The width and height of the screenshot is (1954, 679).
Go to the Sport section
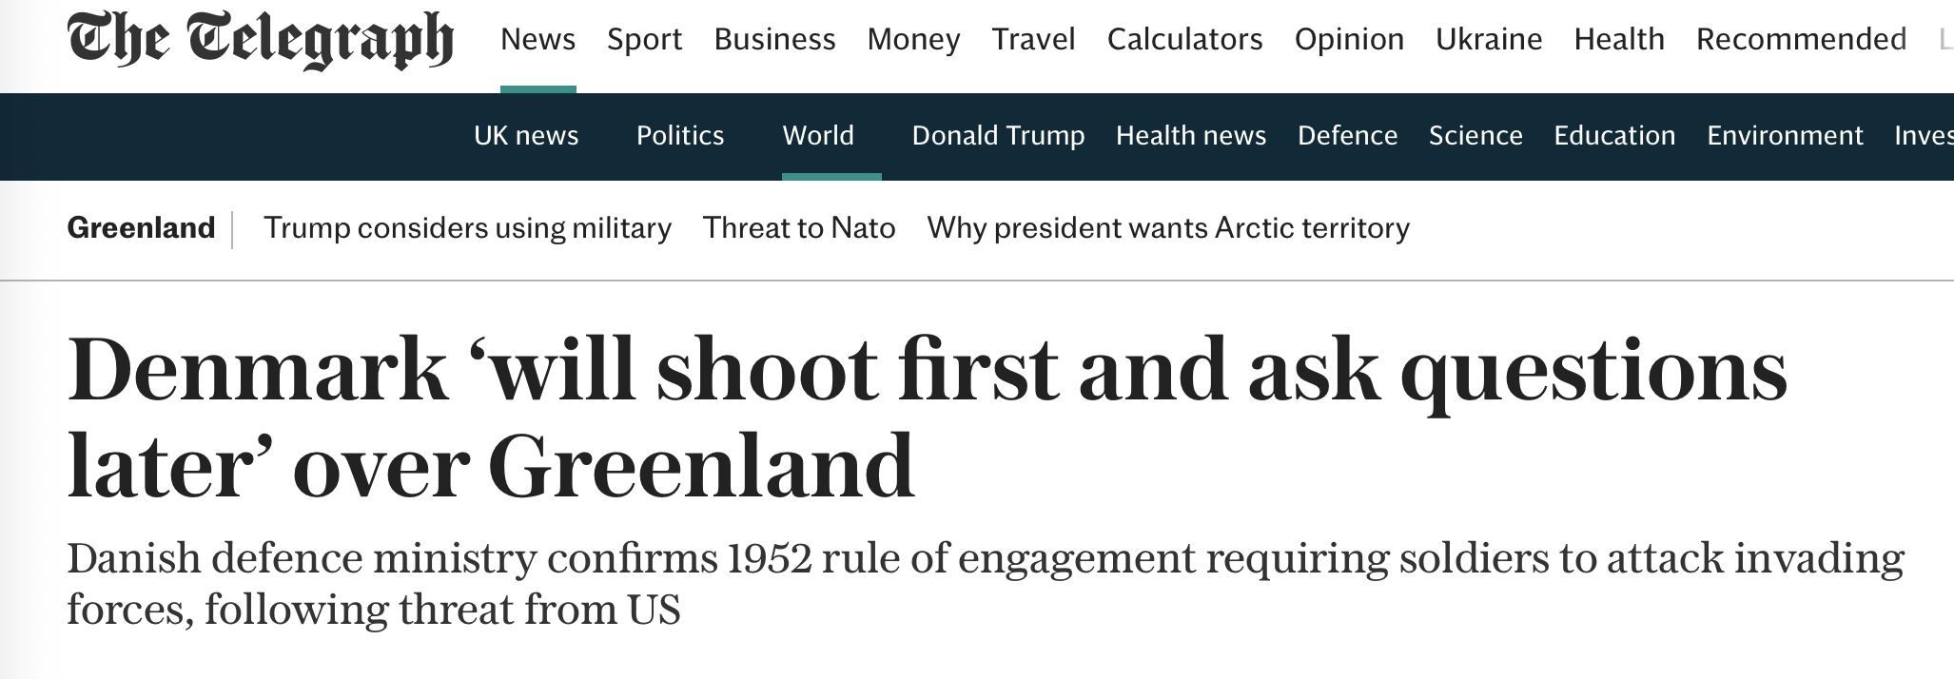pyautogui.click(x=644, y=39)
